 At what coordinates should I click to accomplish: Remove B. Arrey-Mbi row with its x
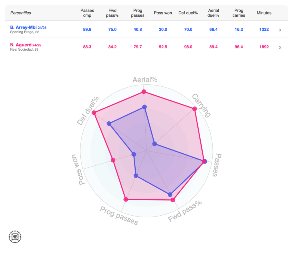point(280,30)
